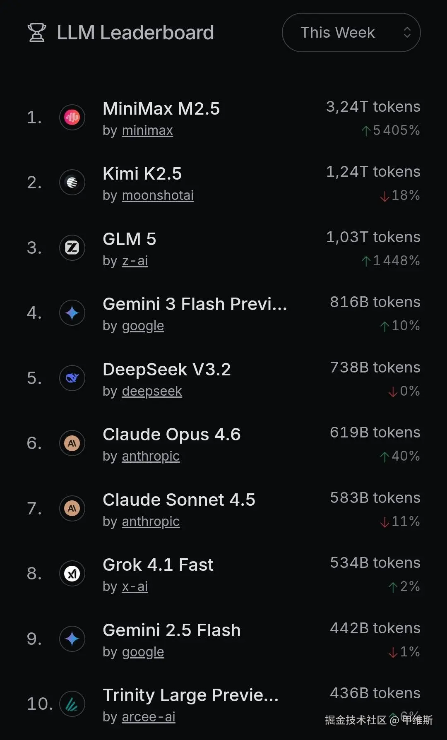Image resolution: width=447 pixels, height=740 pixels.
Task: Click the LLM Leaderboard heading
Action: (x=135, y=33)
